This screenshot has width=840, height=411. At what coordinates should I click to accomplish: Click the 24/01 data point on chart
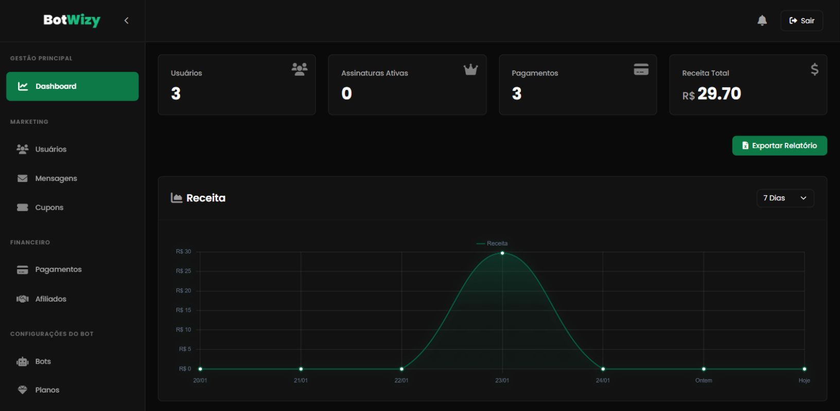pos(603,369)
